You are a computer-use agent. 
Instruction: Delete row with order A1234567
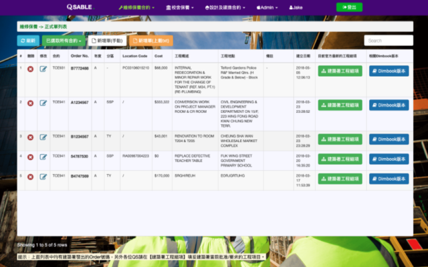pos(30,103)
